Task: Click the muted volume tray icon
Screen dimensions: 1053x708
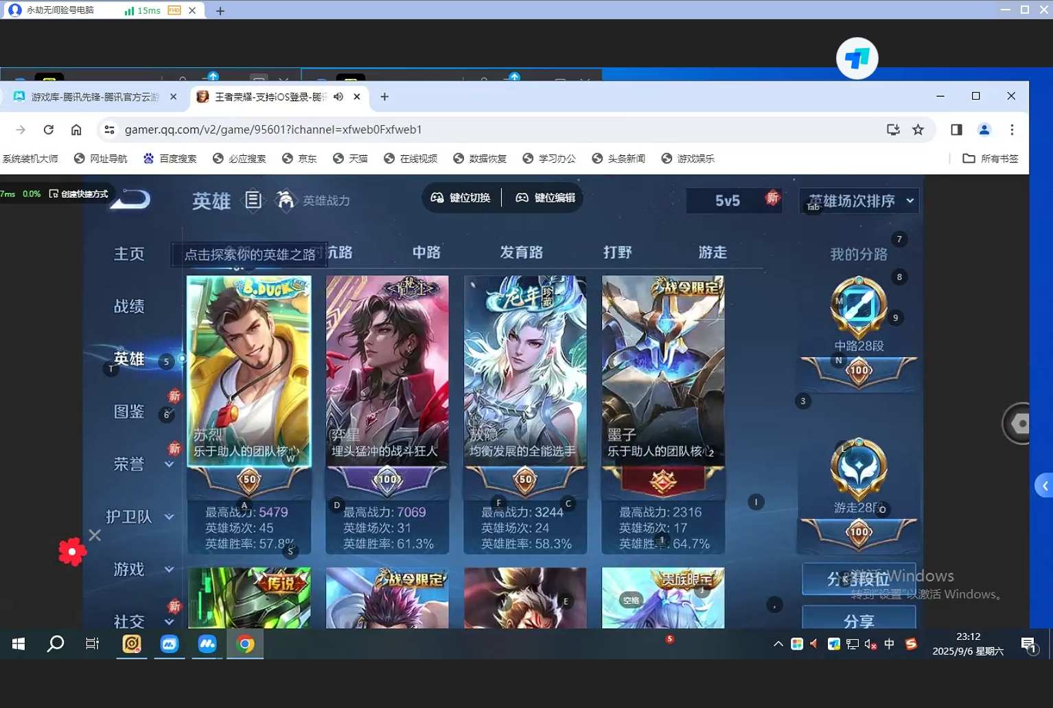Action: click(870, 644)
